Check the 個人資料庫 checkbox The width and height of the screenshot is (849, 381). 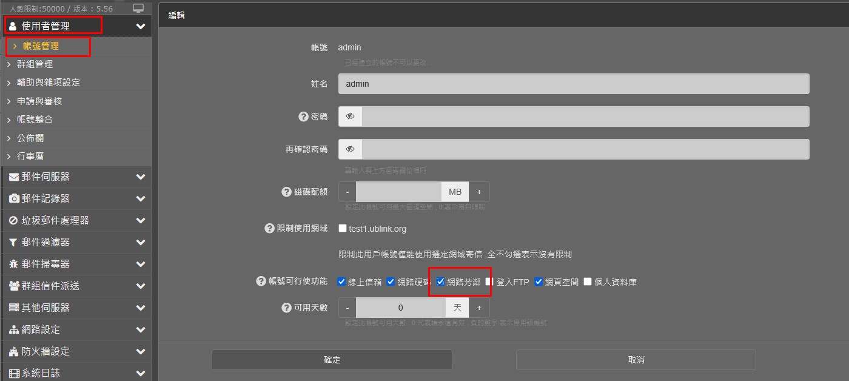click(x=588, y=282)
